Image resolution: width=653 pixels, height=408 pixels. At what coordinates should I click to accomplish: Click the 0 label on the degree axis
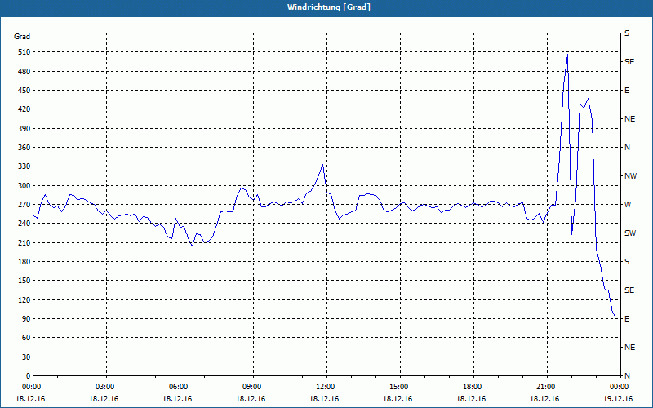pyautogui.click(x=29, y=376)
